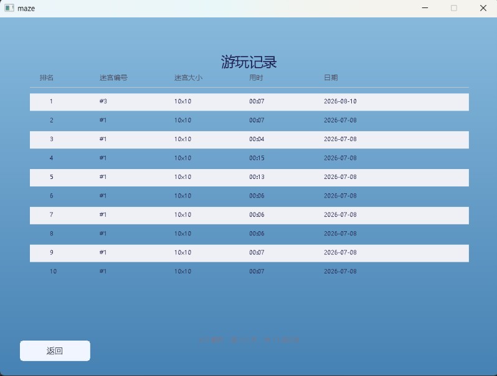Click time 00:04 in rank 3 row
Viewport: 497px width, 376px height.
[x=257, y=139]
